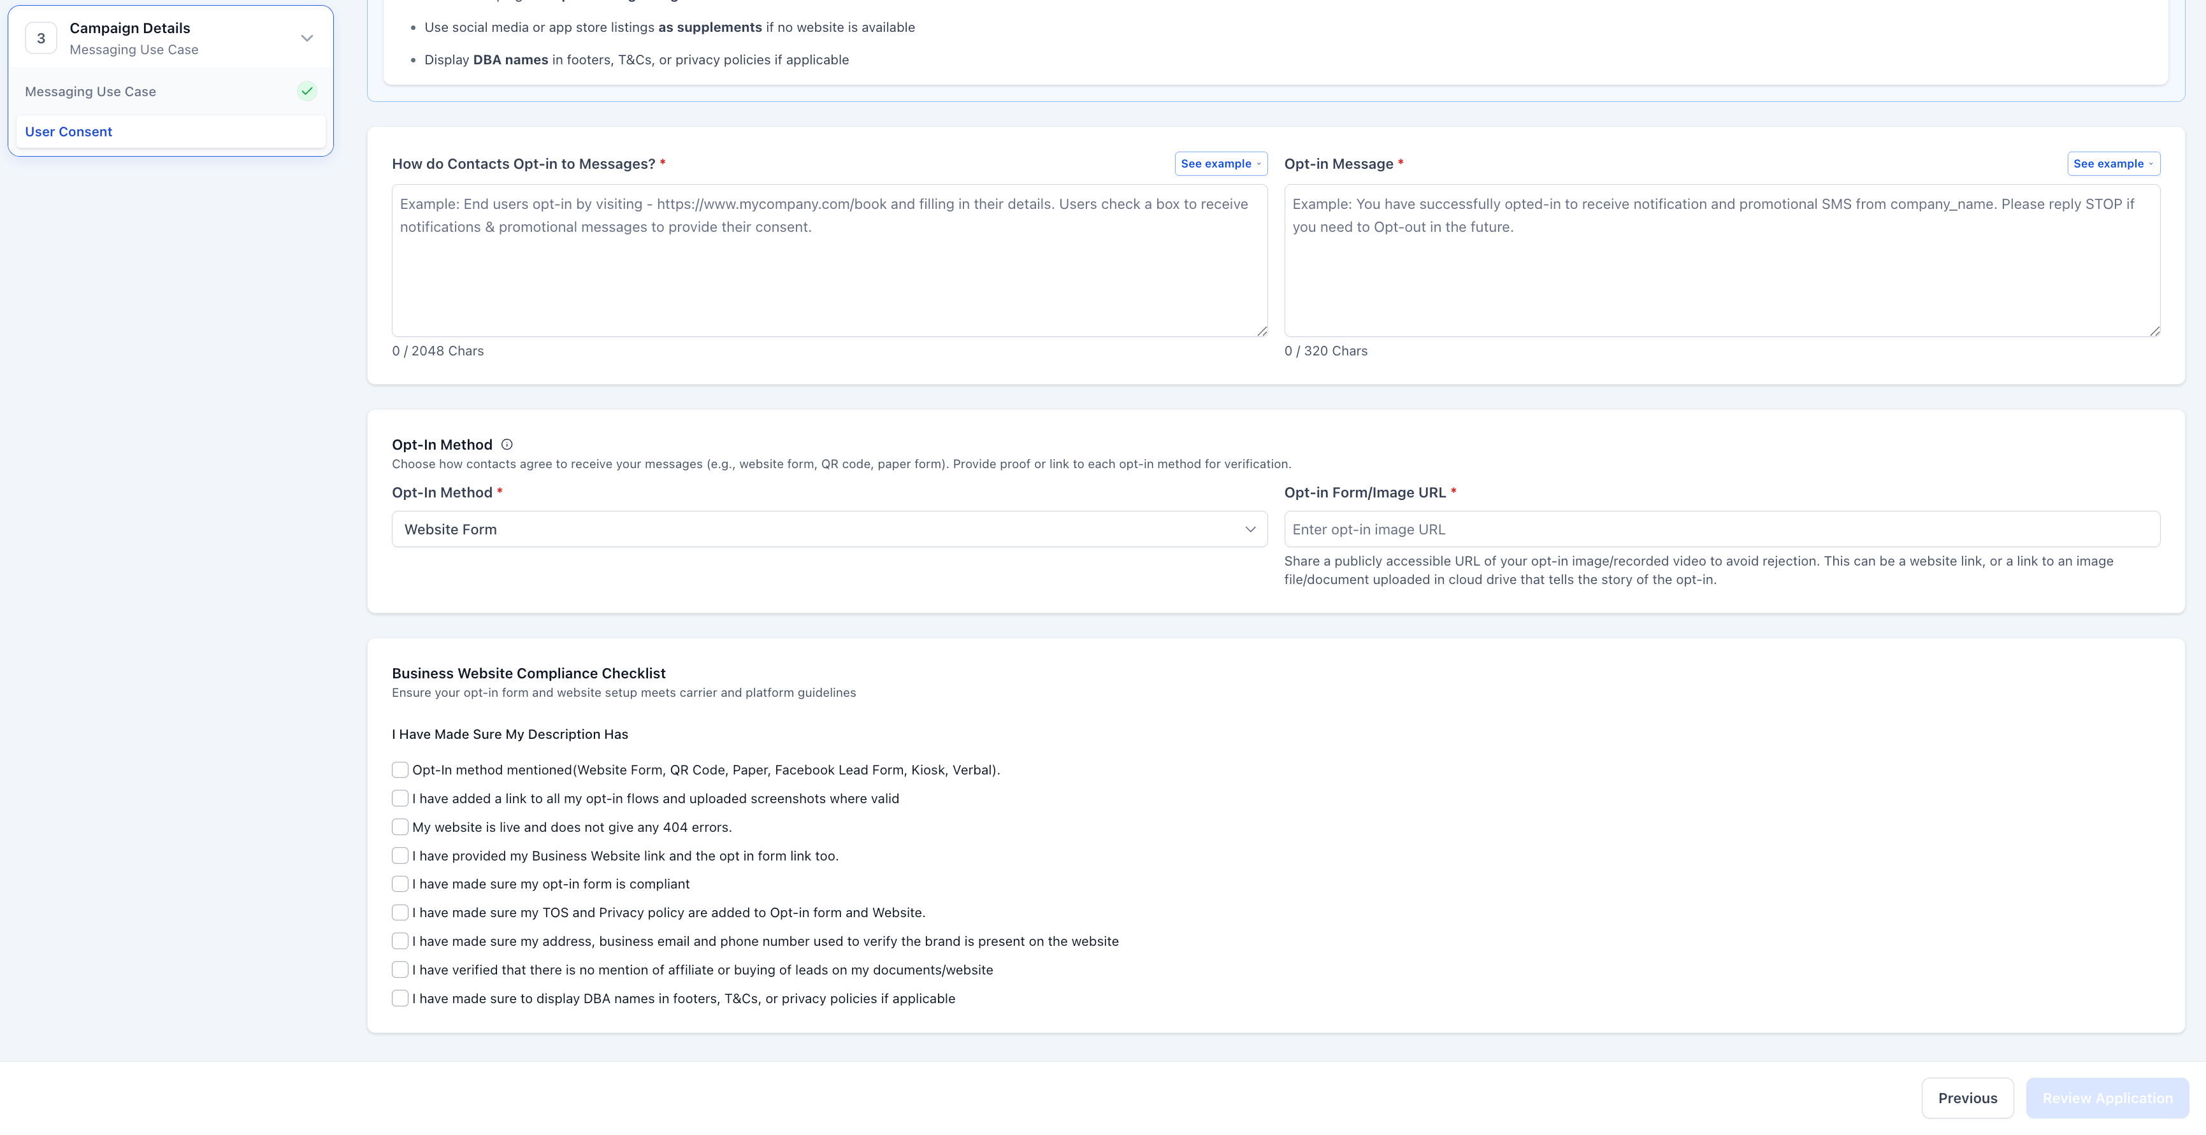Click the Enter opt-in image URL field
Image resolution: width=2206 pixels, height=1135 pixels.
point(1721,529)
